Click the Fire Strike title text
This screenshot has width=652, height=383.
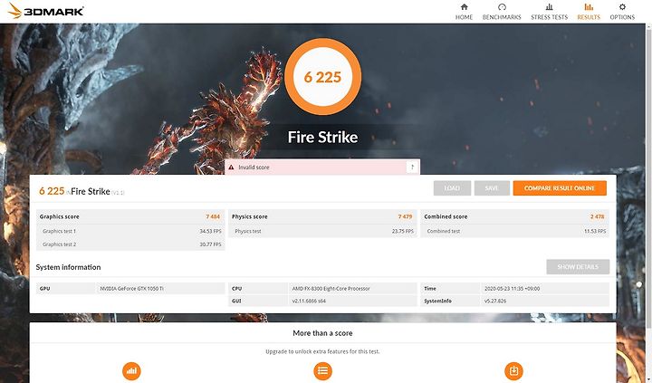(322, 138)
